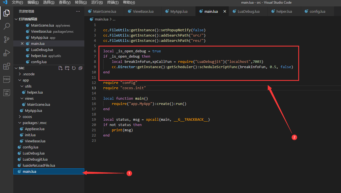Click the main.lua breadcrumb in editor
Image resolution: width=341 pixels, height=193 pixels.
pos(102,19)
